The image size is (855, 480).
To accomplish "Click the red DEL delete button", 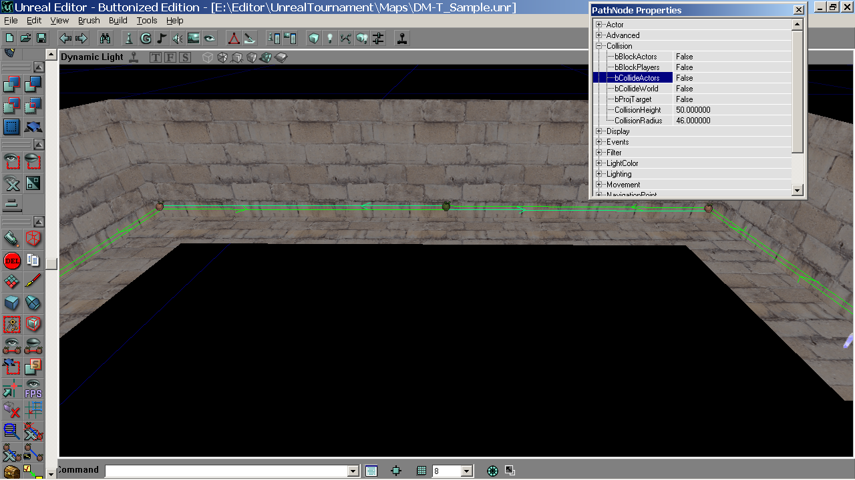I will click(x=12, y=260).
